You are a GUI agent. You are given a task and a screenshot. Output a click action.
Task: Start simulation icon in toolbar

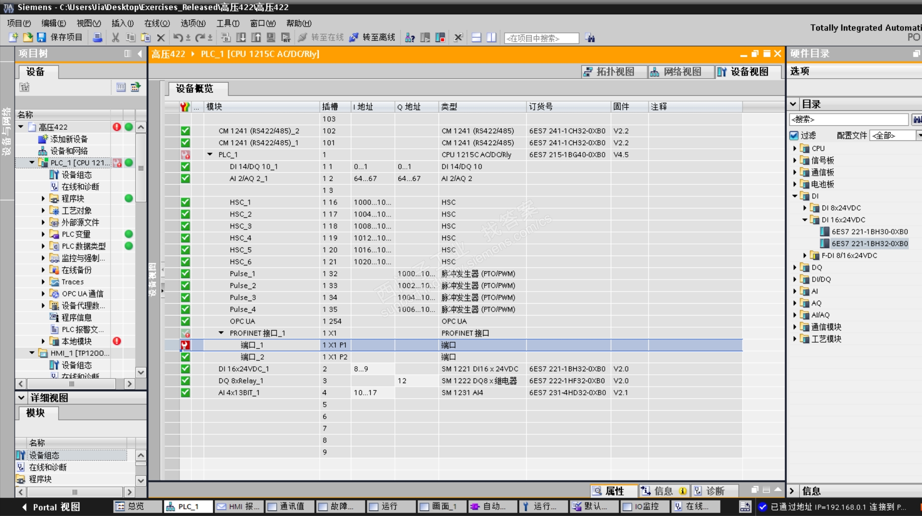[271, 38]
